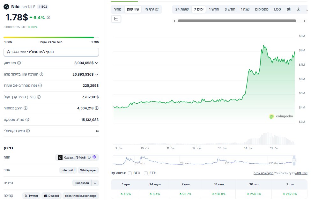Click the Lineascan explorer button
Image resolution: width=318 pixels, height=200 pixels.
(x=82, y=183)
